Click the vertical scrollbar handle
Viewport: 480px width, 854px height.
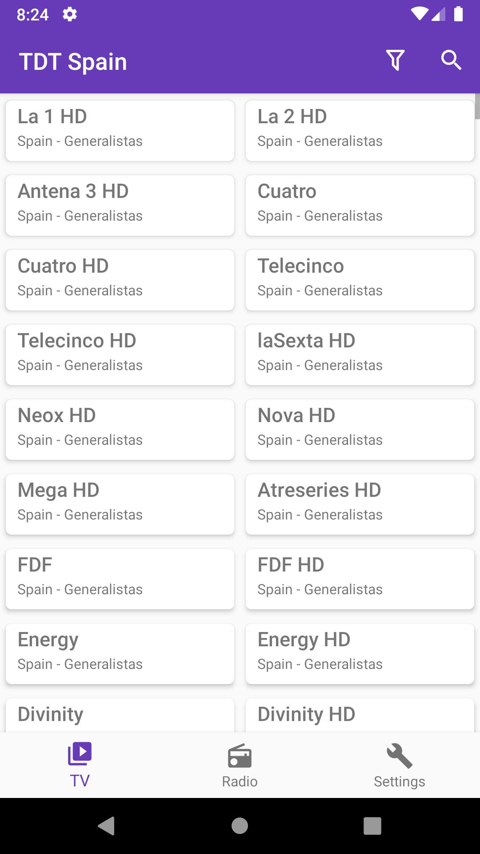click(x=477, y=106)
